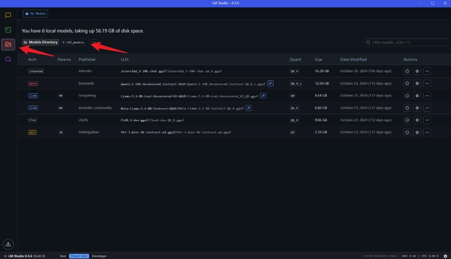The height and width of the screenshot is (259, 451).
Task: Open the settings gear for the FLUX.1-dev model
Action: (x=417, y=120)
